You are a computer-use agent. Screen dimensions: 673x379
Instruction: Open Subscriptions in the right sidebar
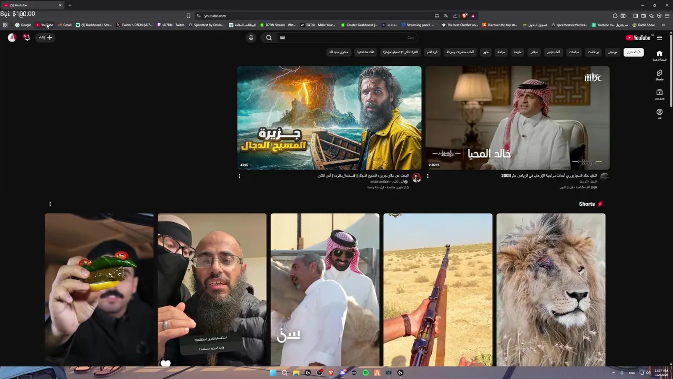click(x=659, y=95)
